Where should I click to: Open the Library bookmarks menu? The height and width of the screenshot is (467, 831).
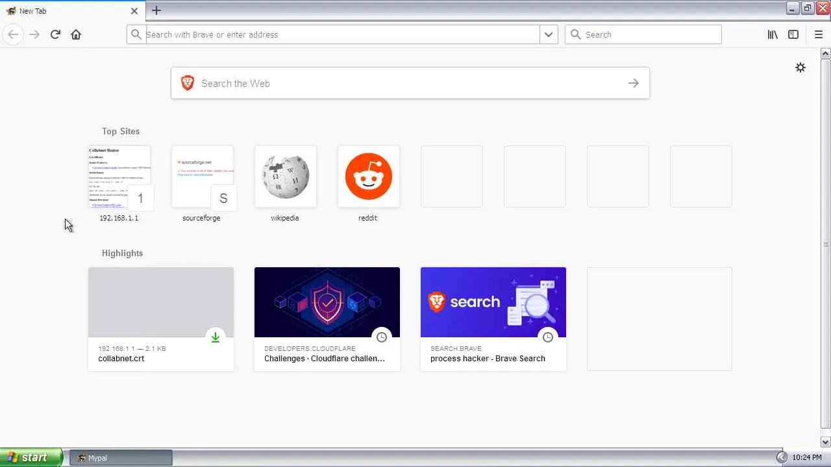[773, 34]
